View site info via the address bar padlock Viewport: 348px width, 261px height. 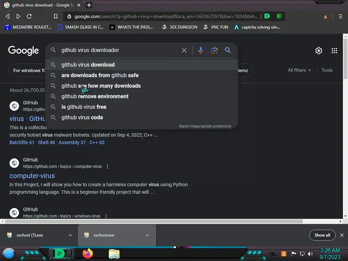tap(69, 16)
